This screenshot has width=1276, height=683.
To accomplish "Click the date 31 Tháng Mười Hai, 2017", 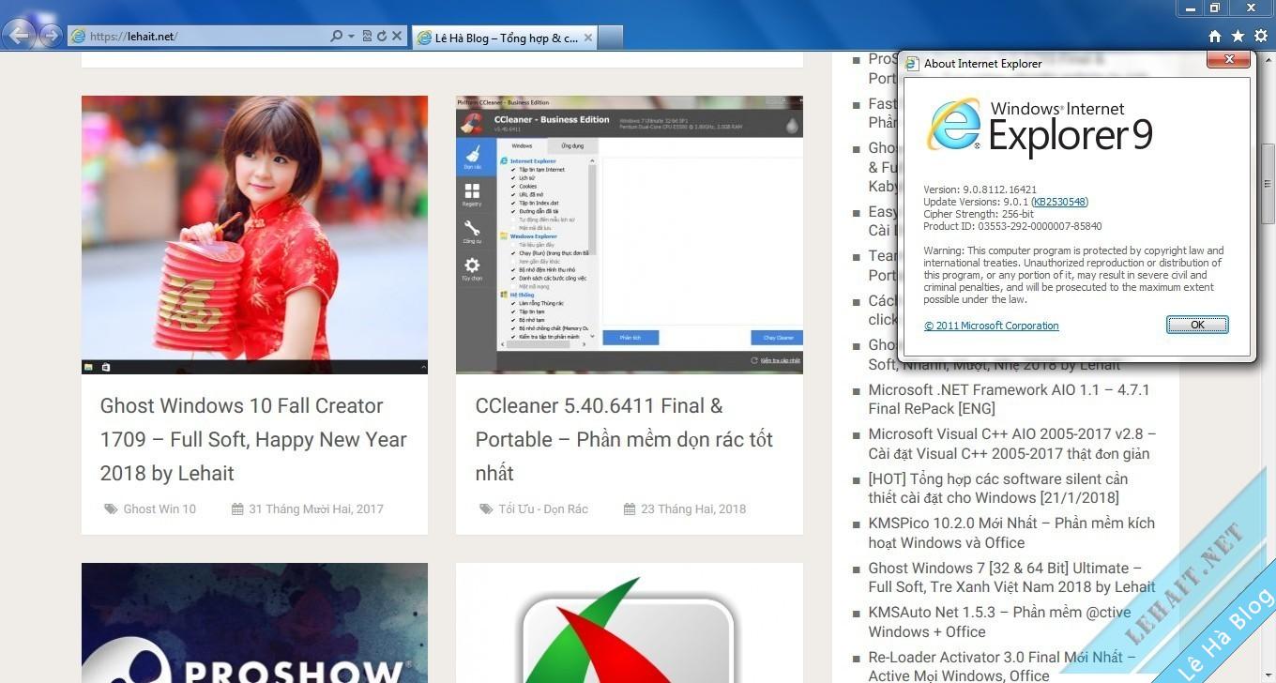I will [316, 508].
